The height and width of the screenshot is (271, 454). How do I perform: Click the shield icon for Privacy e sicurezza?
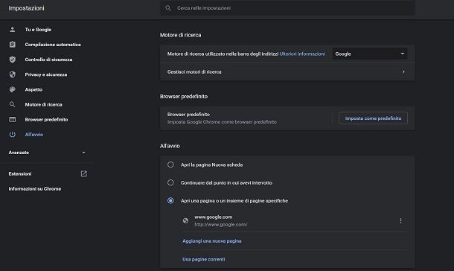pos(12,74)
